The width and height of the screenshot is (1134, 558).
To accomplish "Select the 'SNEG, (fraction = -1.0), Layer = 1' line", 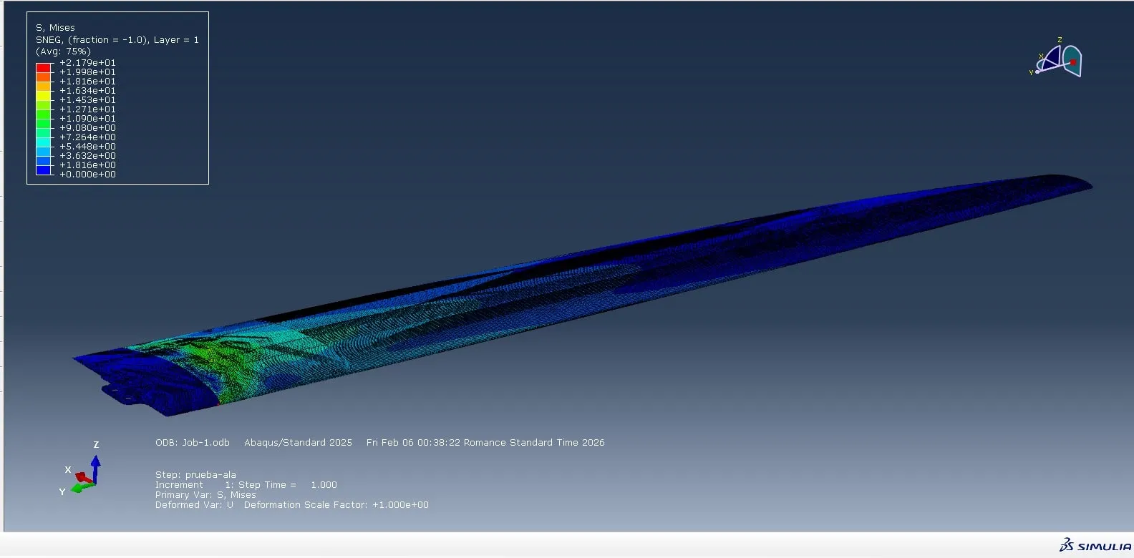I will click(117, 40).
